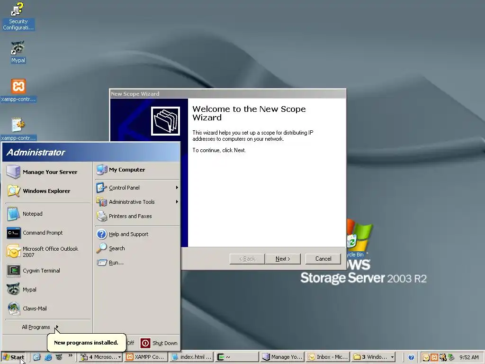Click the Outlook tray icon
Viewport: 485px width, 364px height.
(426, 357)
